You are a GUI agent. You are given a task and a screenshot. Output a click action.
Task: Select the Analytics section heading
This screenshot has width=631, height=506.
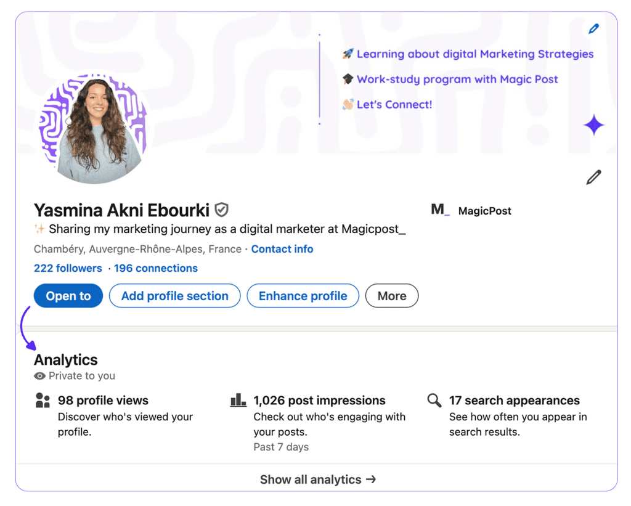(x=65, y=359)
